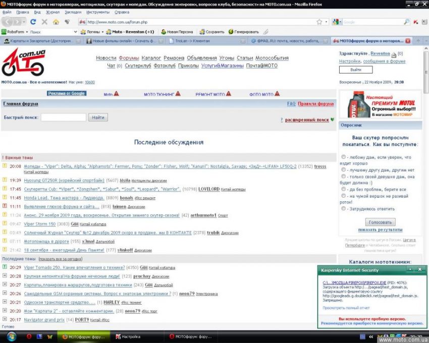Viewport: 429px width, 343px height.
Task: Click the Firefox reload page icon
Action: point(33,22)
